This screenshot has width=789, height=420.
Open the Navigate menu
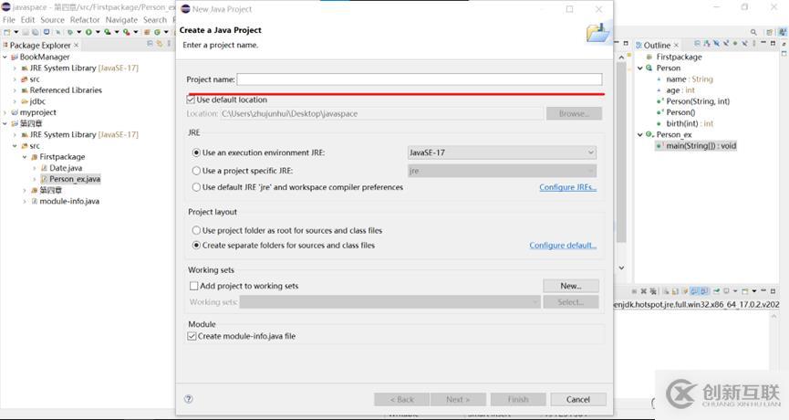pos(121,19)
